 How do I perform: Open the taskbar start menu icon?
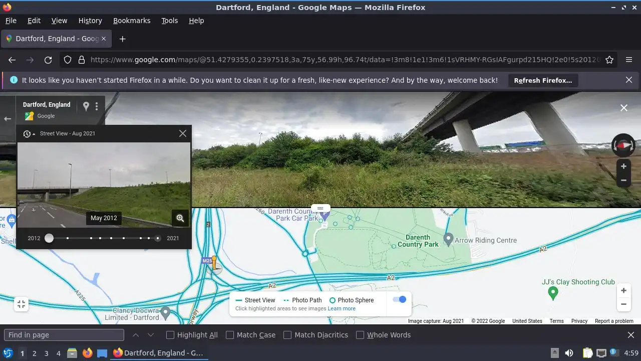(x=8, y=353)
